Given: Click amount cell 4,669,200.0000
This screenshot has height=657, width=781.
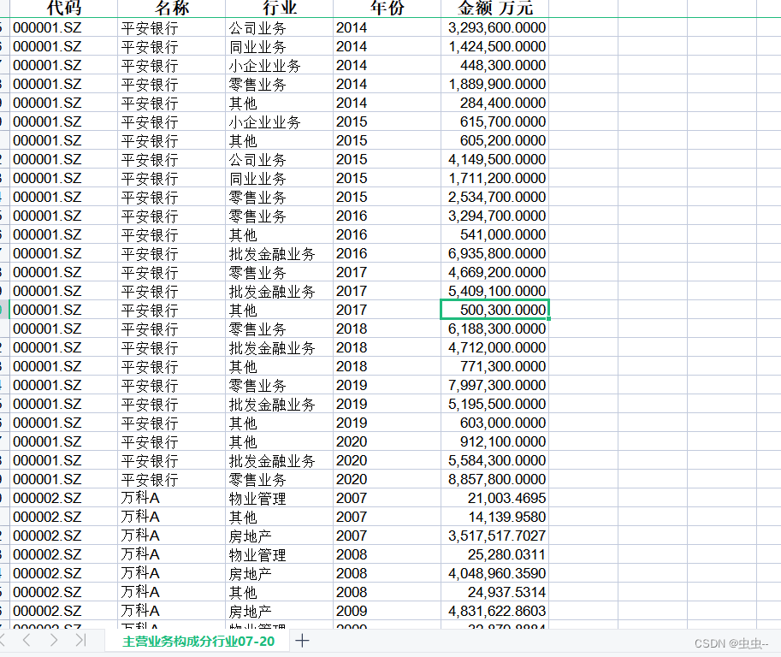Looking at the screenshot, I should pos(495,272).
